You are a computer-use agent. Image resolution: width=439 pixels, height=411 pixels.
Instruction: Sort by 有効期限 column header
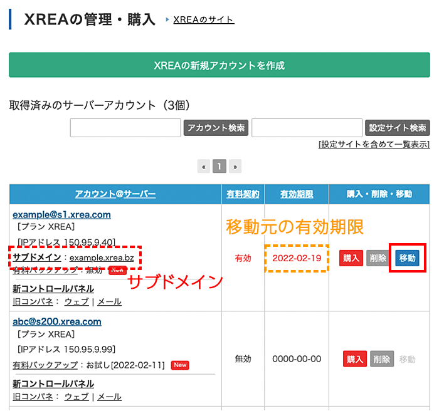pyautogui.click(x=297, y=194)
